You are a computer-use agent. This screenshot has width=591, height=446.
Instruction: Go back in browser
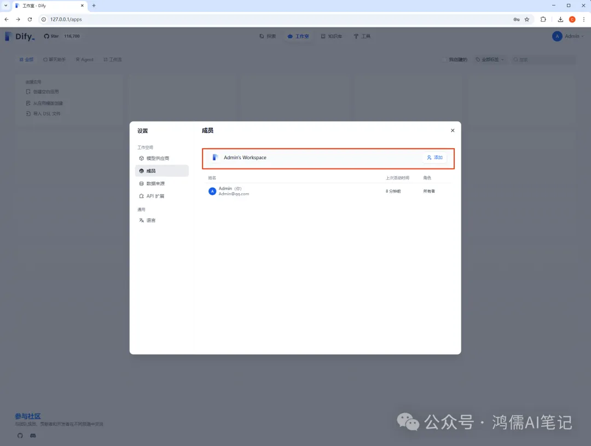(x=7, y=19)
